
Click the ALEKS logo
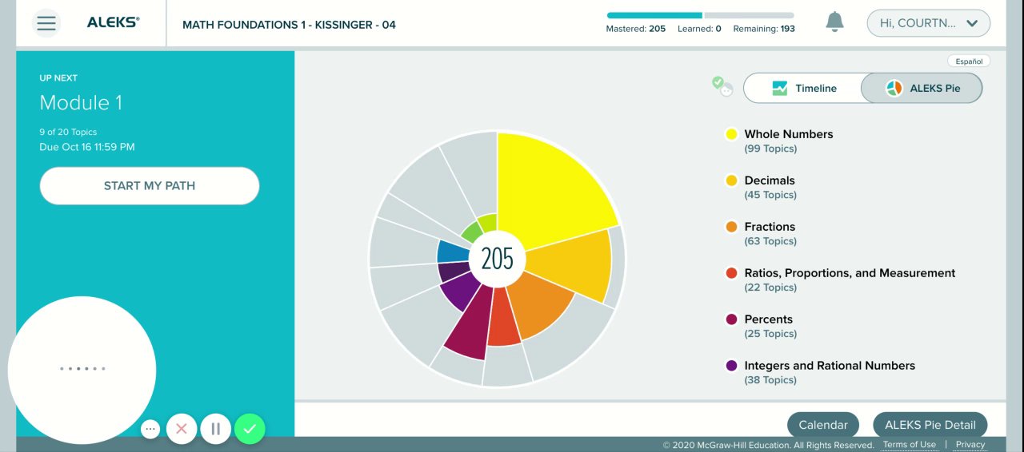tap(113, 23)
